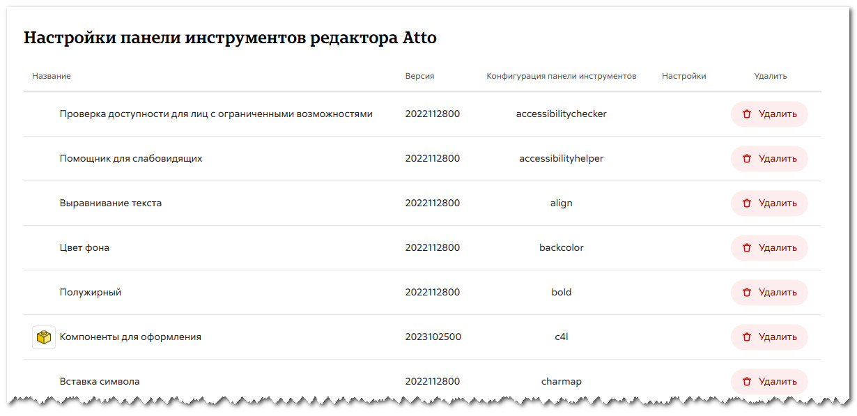
Task: Click the backcolor config text
Action: click(x=562, y=248)
